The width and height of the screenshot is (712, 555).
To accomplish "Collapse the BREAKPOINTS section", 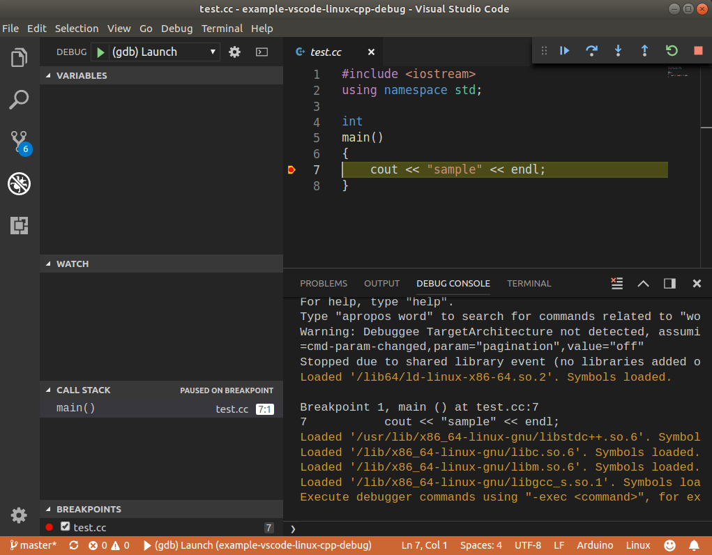I will (x=161, y=509).
